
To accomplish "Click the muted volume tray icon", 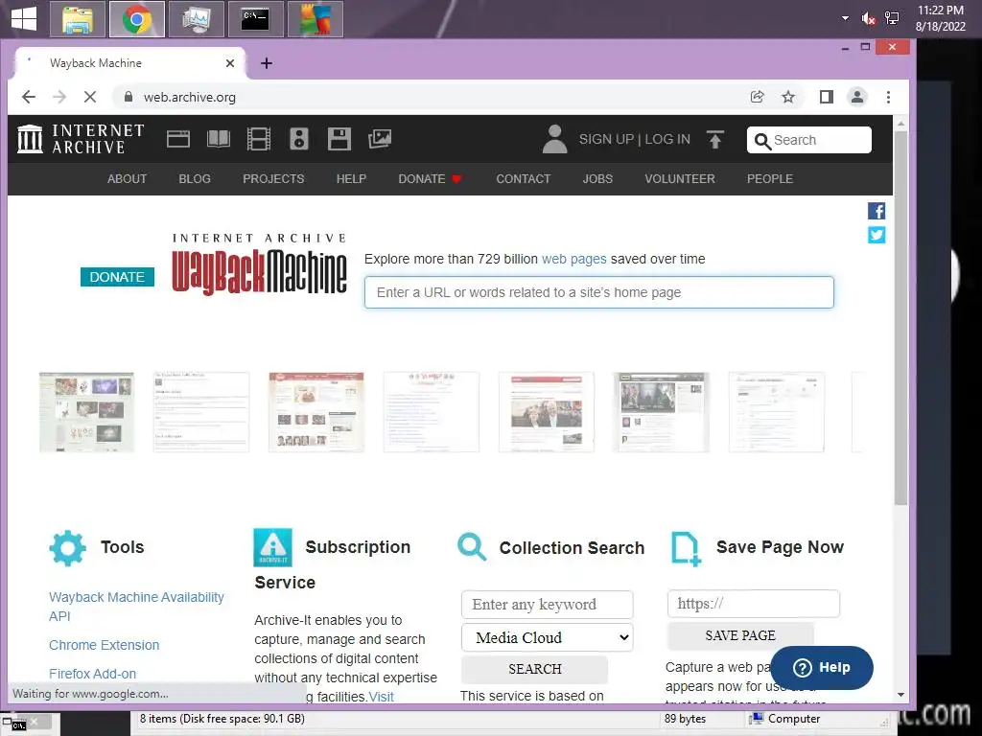I will pyautogui.click(x=868, y=19).
